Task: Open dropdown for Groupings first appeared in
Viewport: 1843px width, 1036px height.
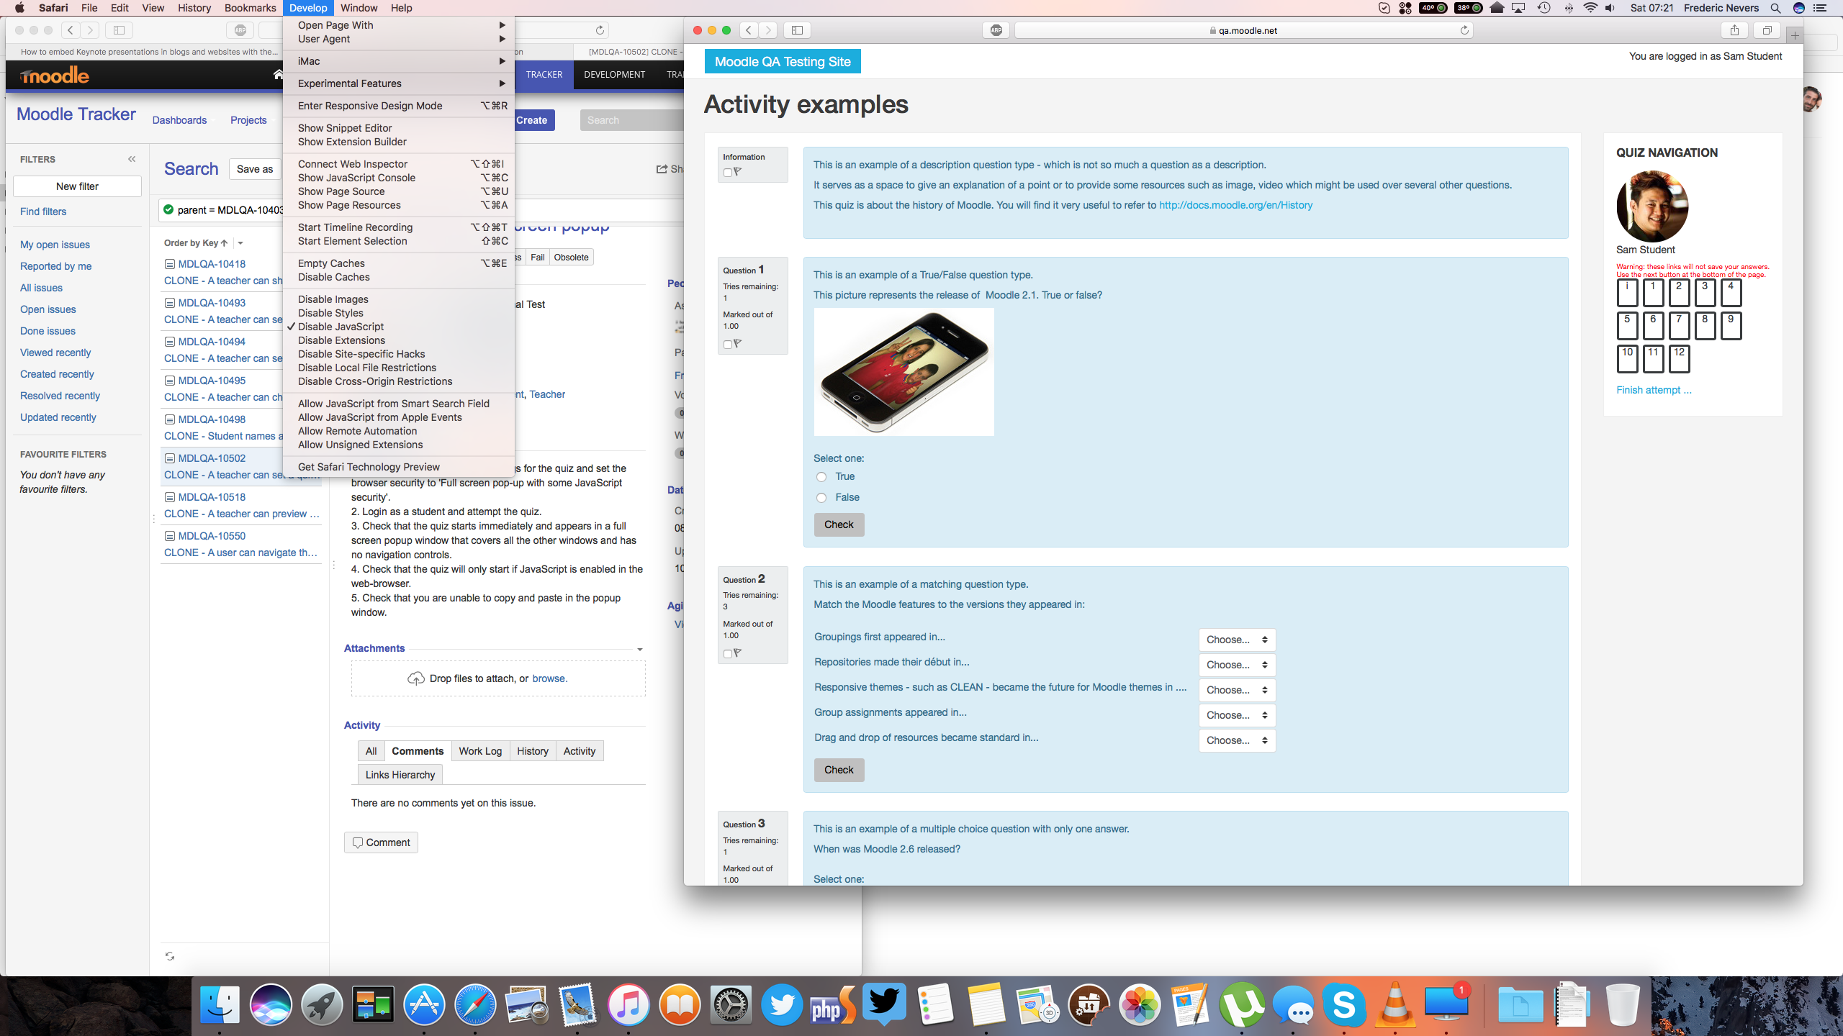Action: click(1237, 640)
